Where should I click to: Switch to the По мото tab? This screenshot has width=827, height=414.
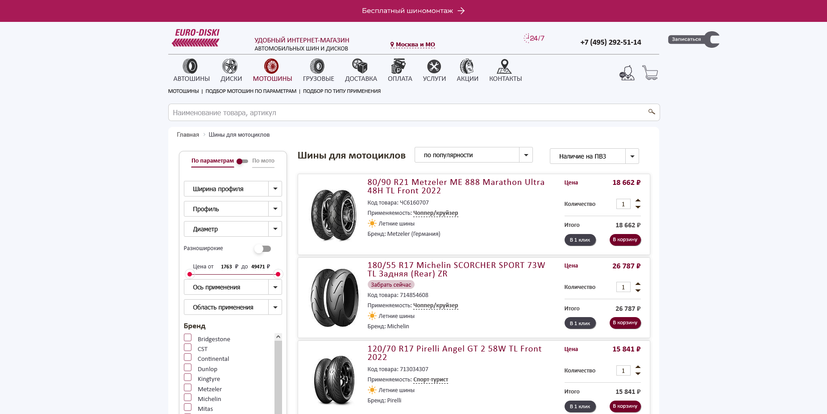[x=263, y=161]
